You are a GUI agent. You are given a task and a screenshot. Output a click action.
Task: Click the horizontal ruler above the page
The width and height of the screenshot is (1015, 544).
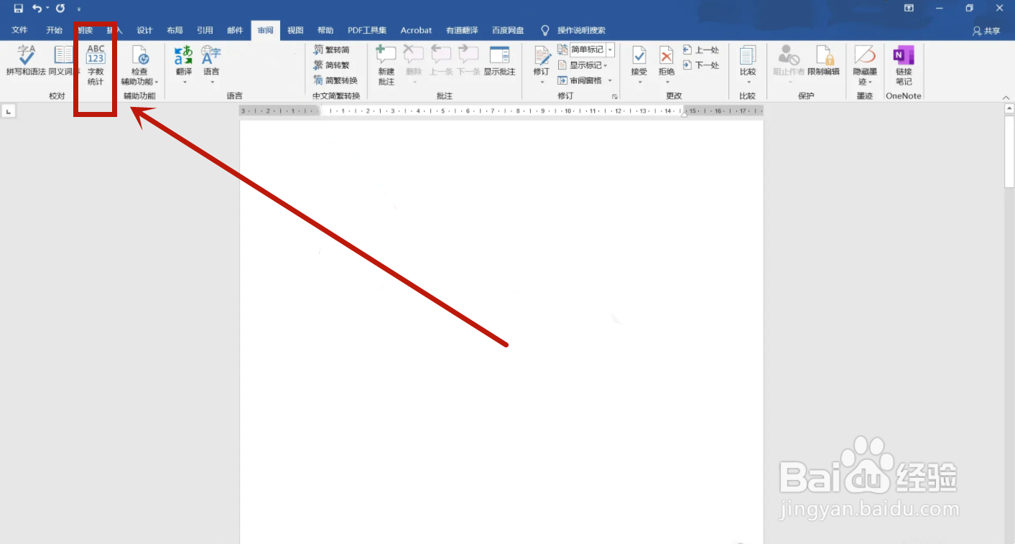(501, 111)
